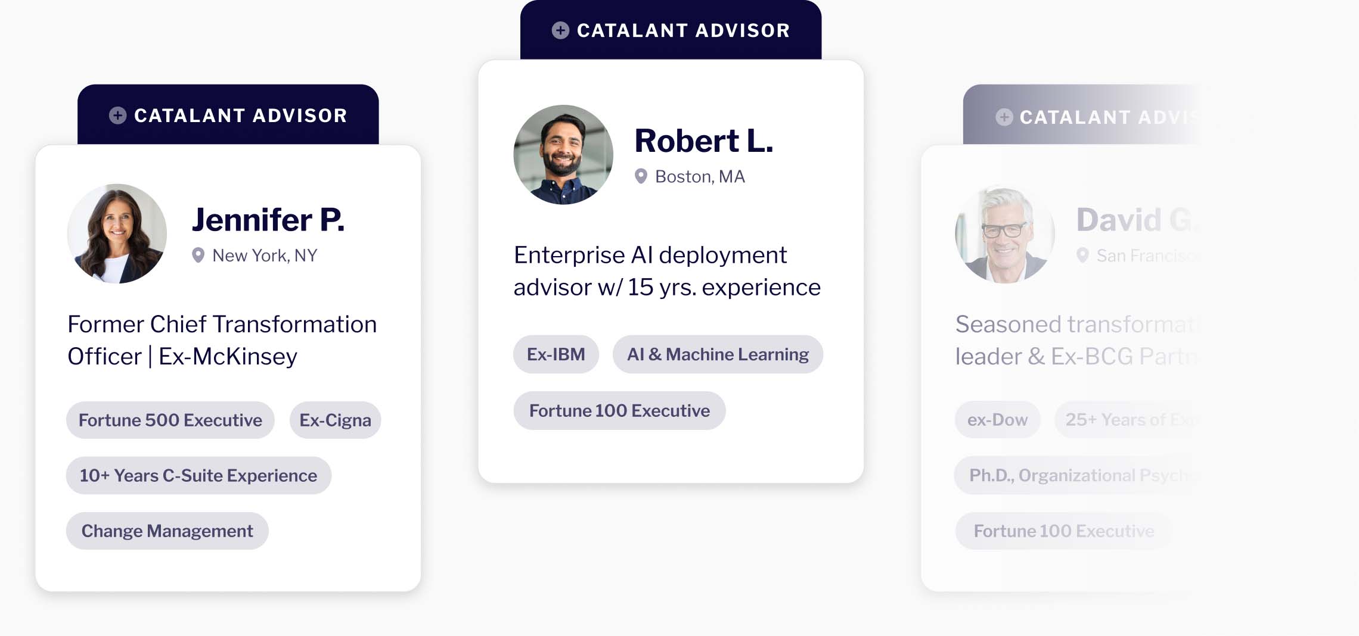1359x636 pixels.
Task: Open Jennifer P.'s profile photo
Action: (x=117, y=233)
